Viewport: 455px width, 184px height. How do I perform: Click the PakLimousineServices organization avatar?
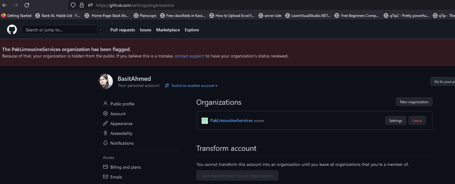tap(205, 121)
